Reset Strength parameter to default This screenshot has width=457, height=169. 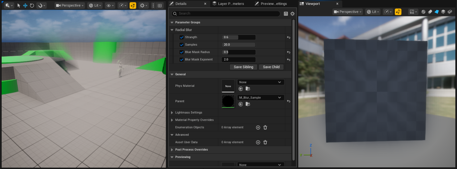pos(289,38)
